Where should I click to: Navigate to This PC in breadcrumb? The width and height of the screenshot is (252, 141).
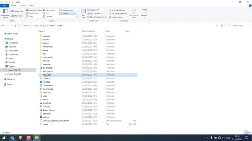27,25
